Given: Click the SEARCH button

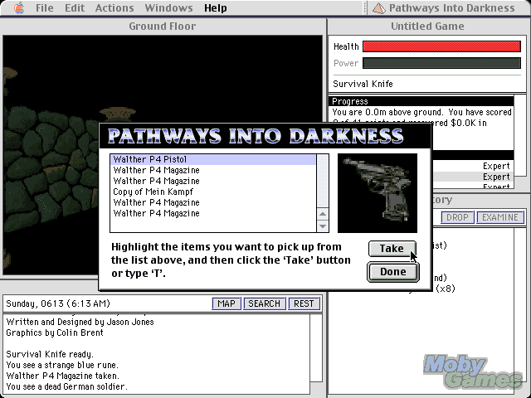Looking at the screenshot, I should [x=264, y=303].
